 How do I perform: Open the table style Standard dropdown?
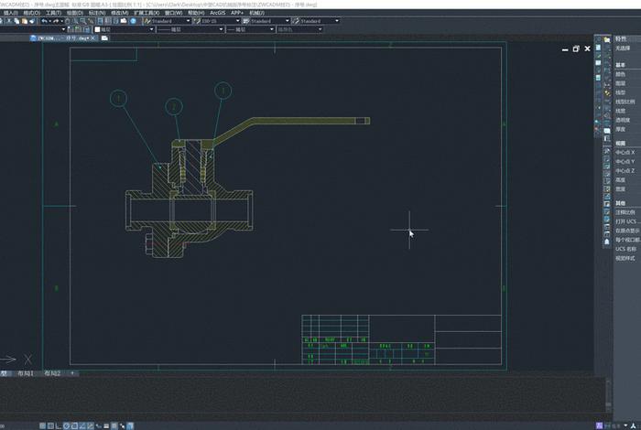coord(270,21)
